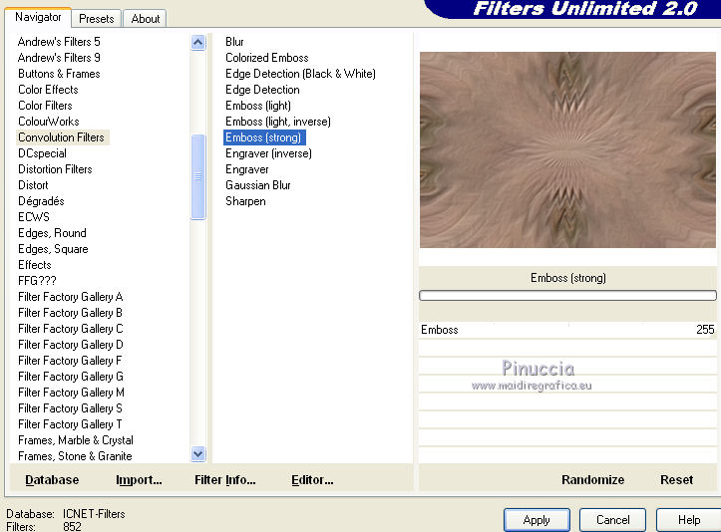Choose Emboss (light, inverse) filter
The image size is (721, 532).
click(278, 122)
